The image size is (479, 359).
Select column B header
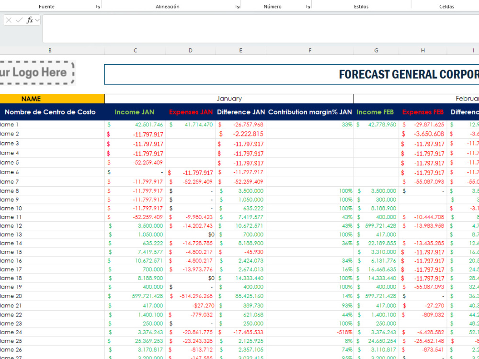pyautogui.click(x=50, y=50)
